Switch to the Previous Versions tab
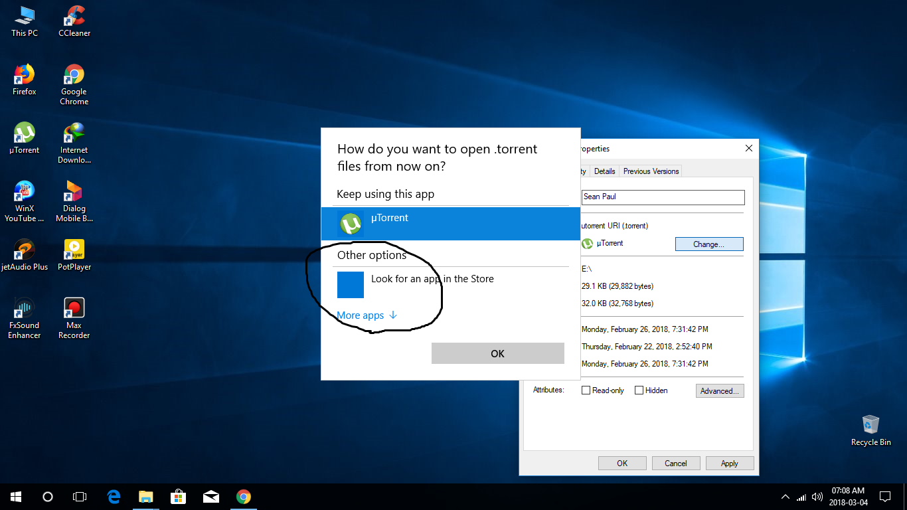This screenshot has height=510, width=907. [651, 171]
